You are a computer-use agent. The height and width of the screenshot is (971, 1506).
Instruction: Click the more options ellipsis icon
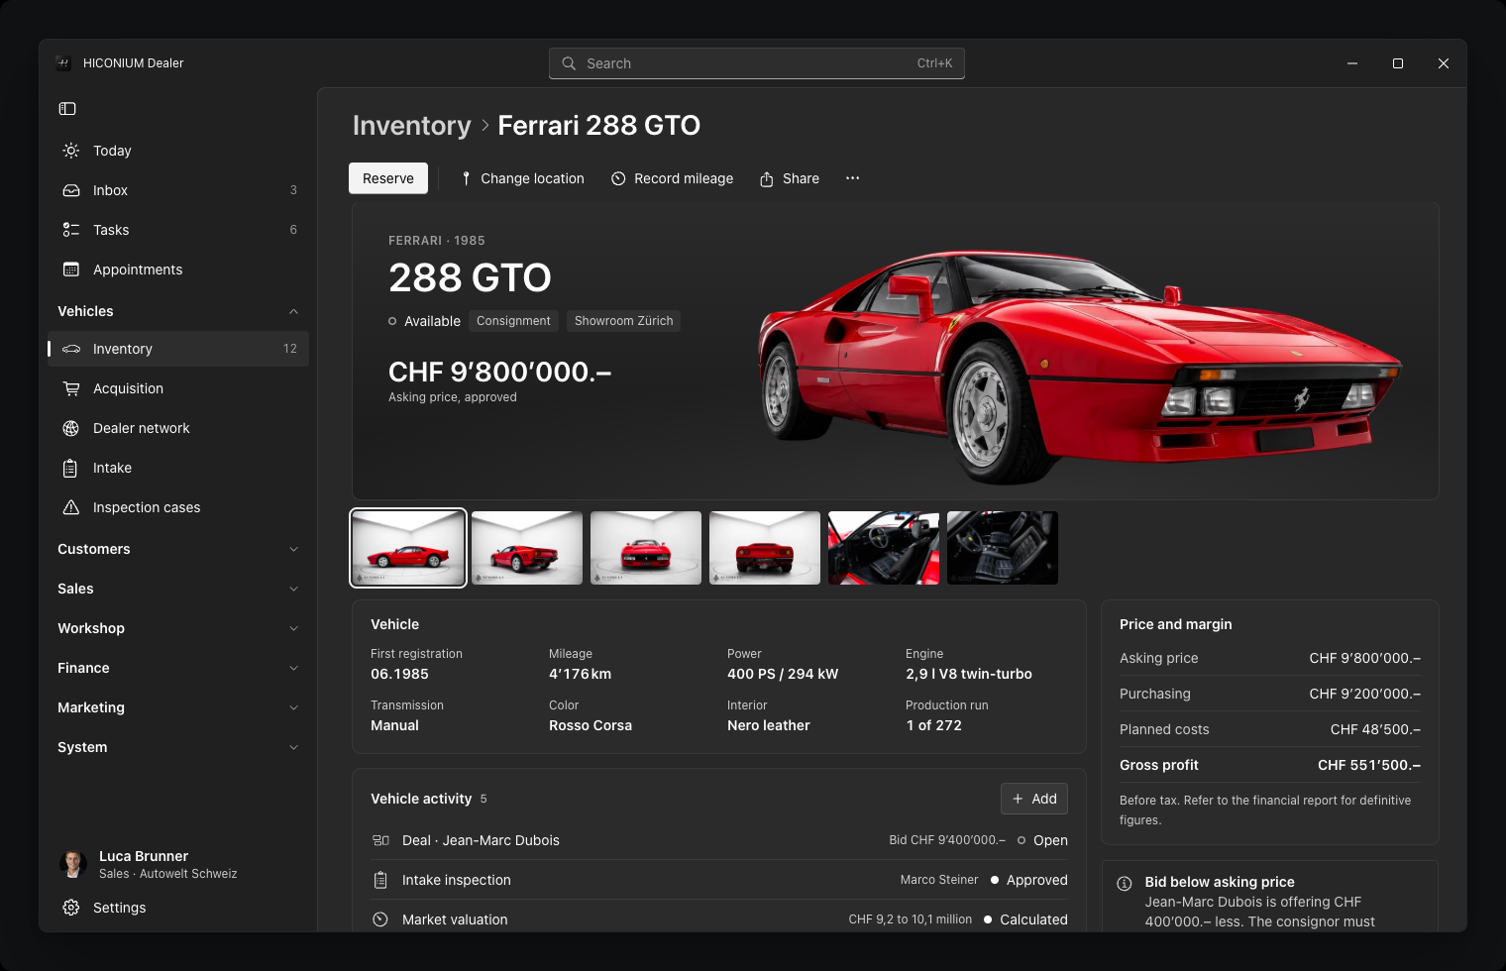[853, 178]
